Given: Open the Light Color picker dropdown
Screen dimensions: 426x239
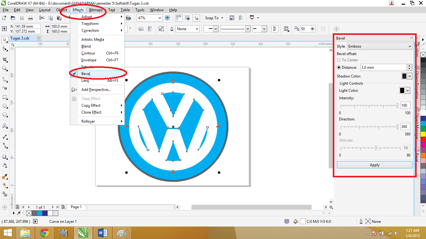Looking at the screenshot, I should coord(407,91).
